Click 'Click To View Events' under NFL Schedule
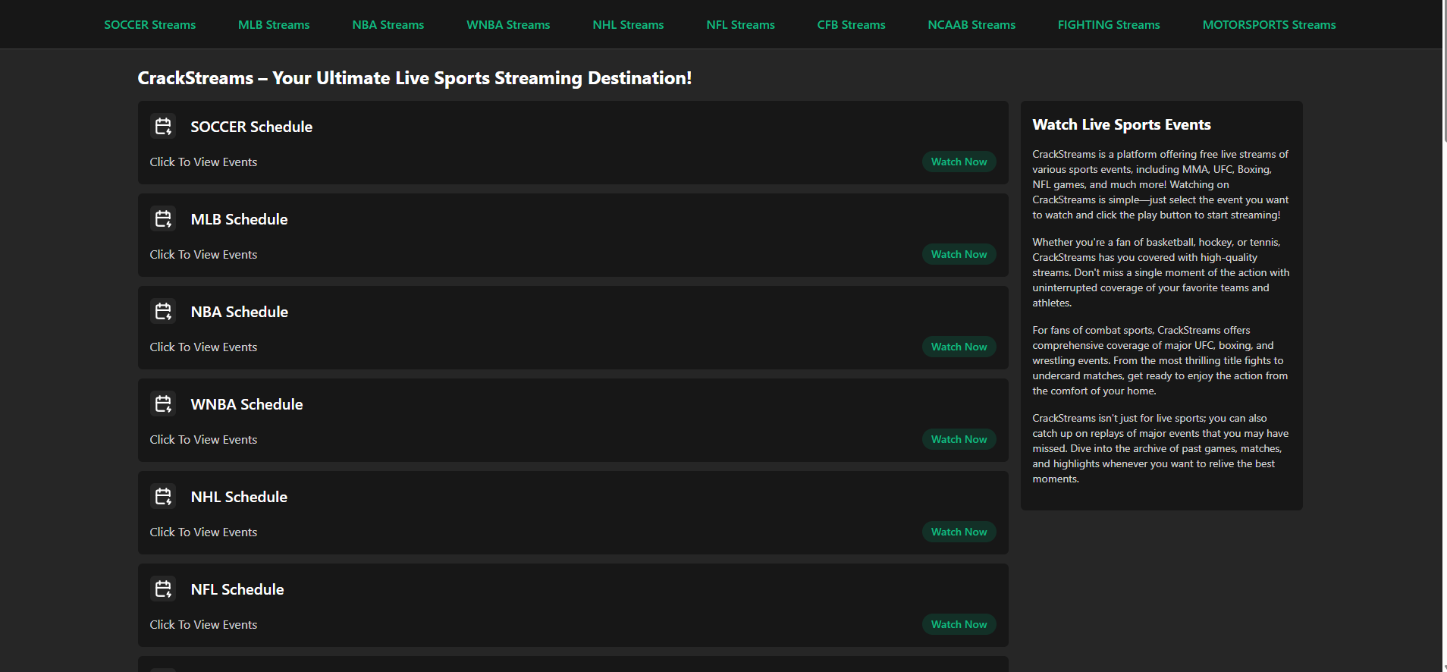Viewport: 1447px width, 672px height. pyautogui.click(x=203, y=625)
